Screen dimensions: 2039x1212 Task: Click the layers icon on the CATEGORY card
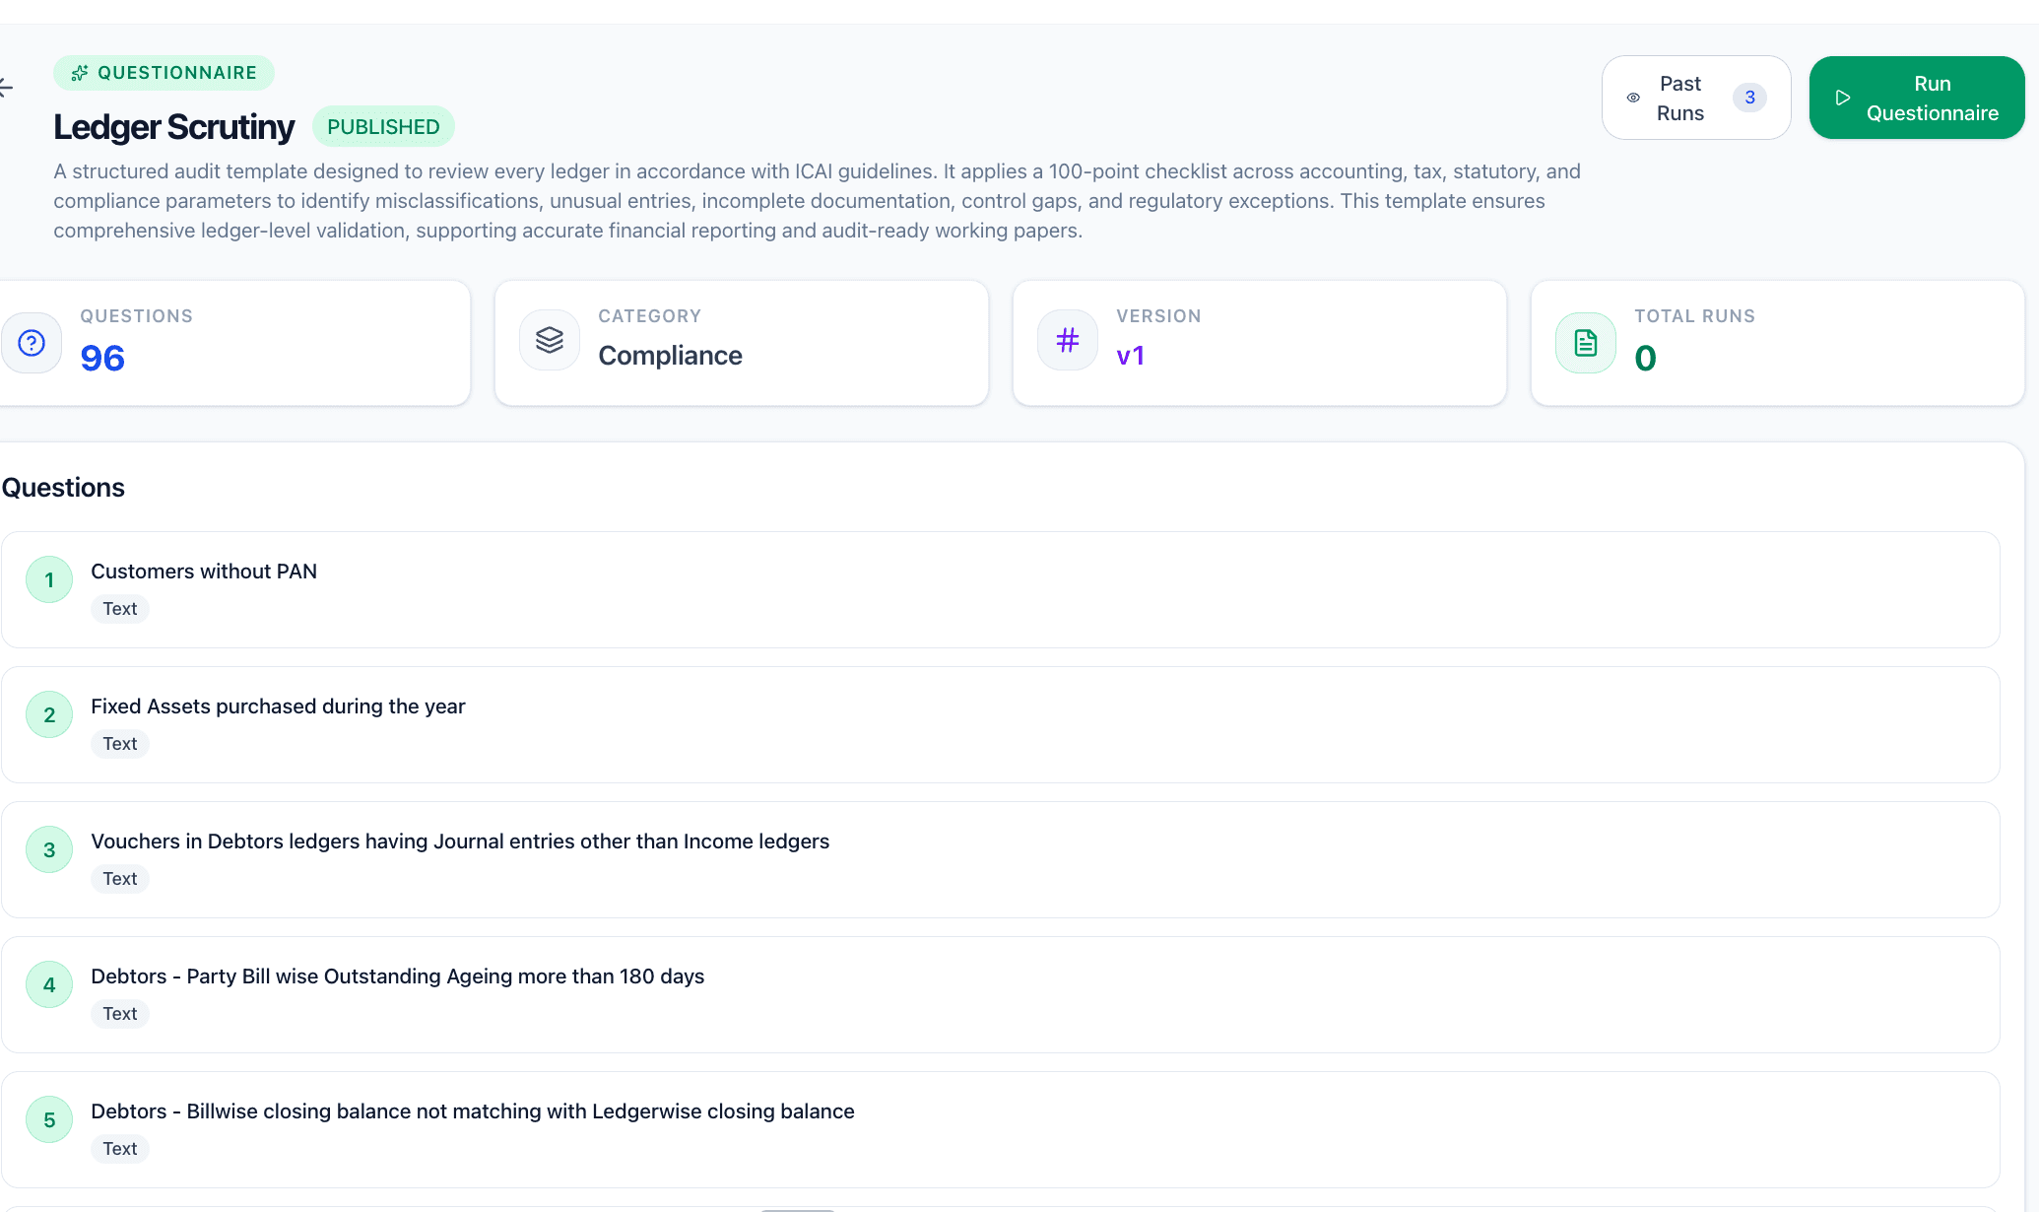549,339
